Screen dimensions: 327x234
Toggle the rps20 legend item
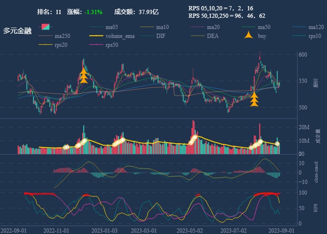(54, 45)
